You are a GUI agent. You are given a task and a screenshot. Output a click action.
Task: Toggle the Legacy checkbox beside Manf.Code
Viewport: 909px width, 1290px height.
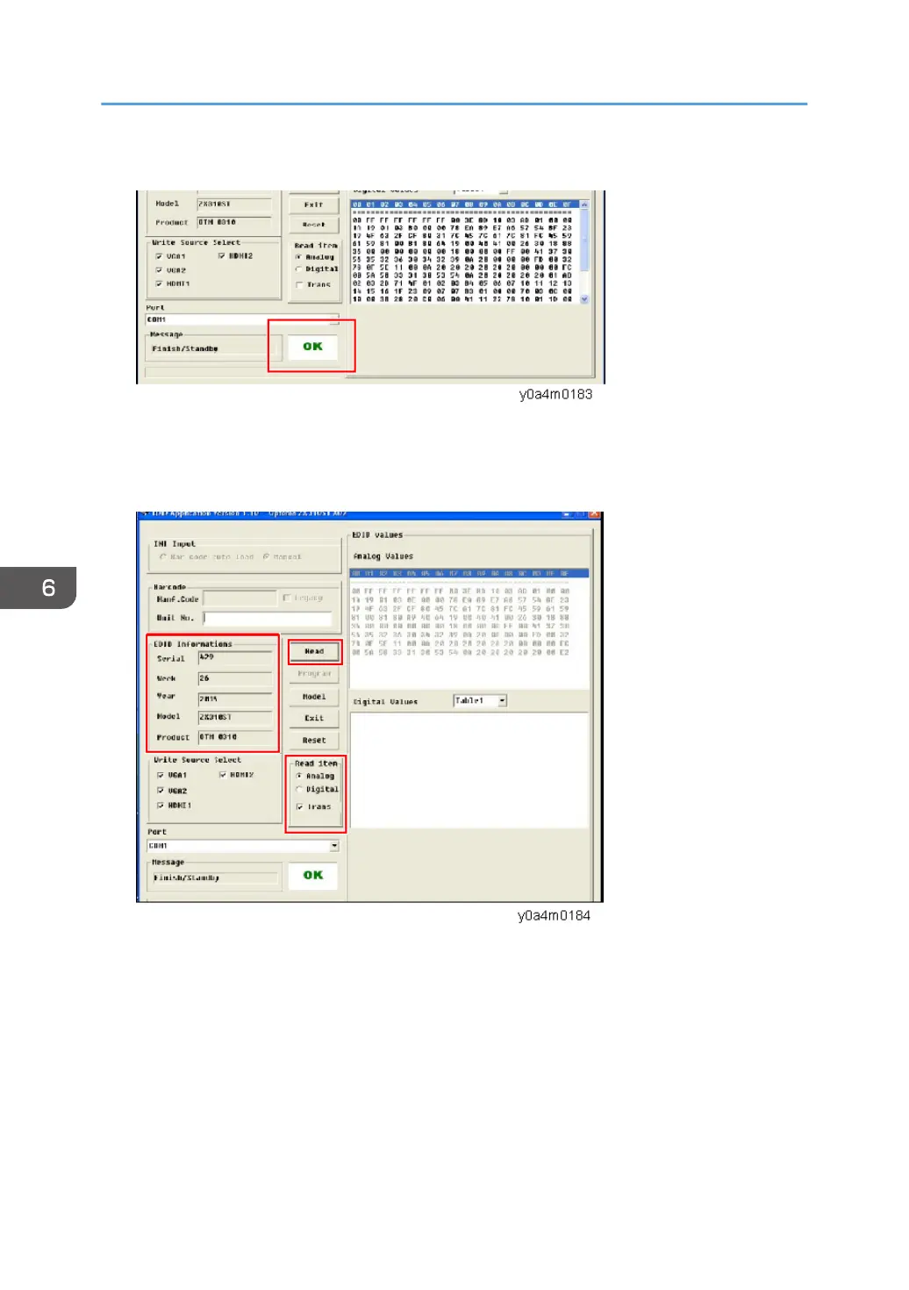coord(286,598)
